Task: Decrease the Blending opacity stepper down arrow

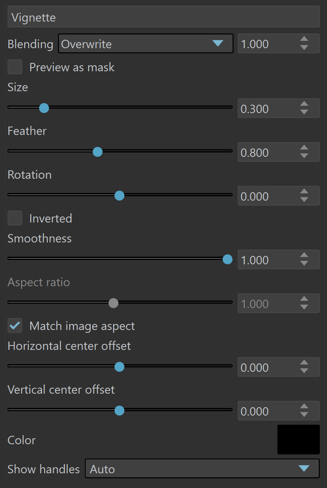Action: [304, 47]
